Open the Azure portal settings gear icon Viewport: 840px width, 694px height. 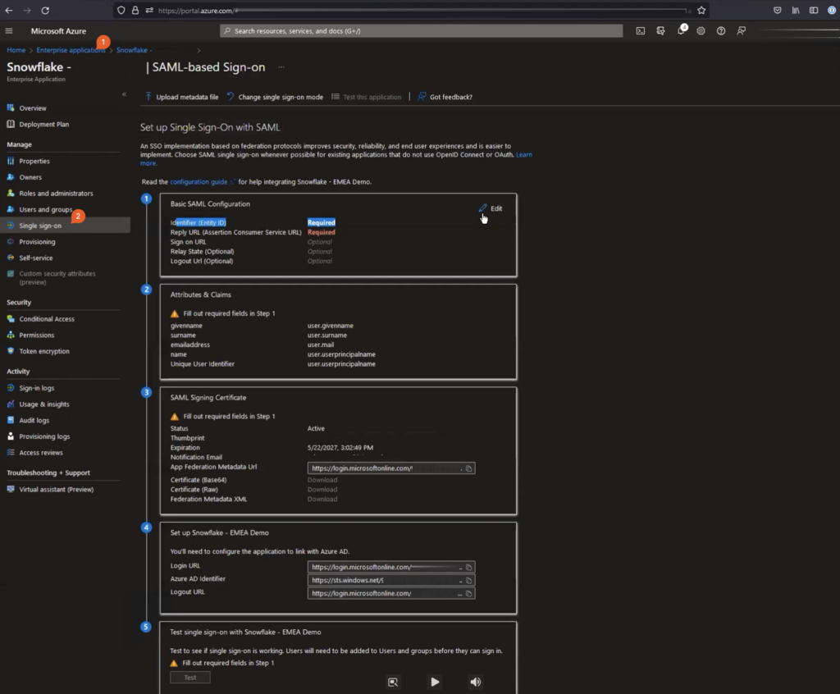[701, 31]
